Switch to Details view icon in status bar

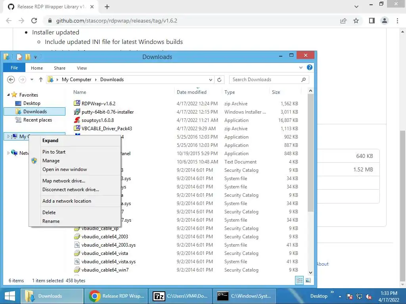click(300, 281)
